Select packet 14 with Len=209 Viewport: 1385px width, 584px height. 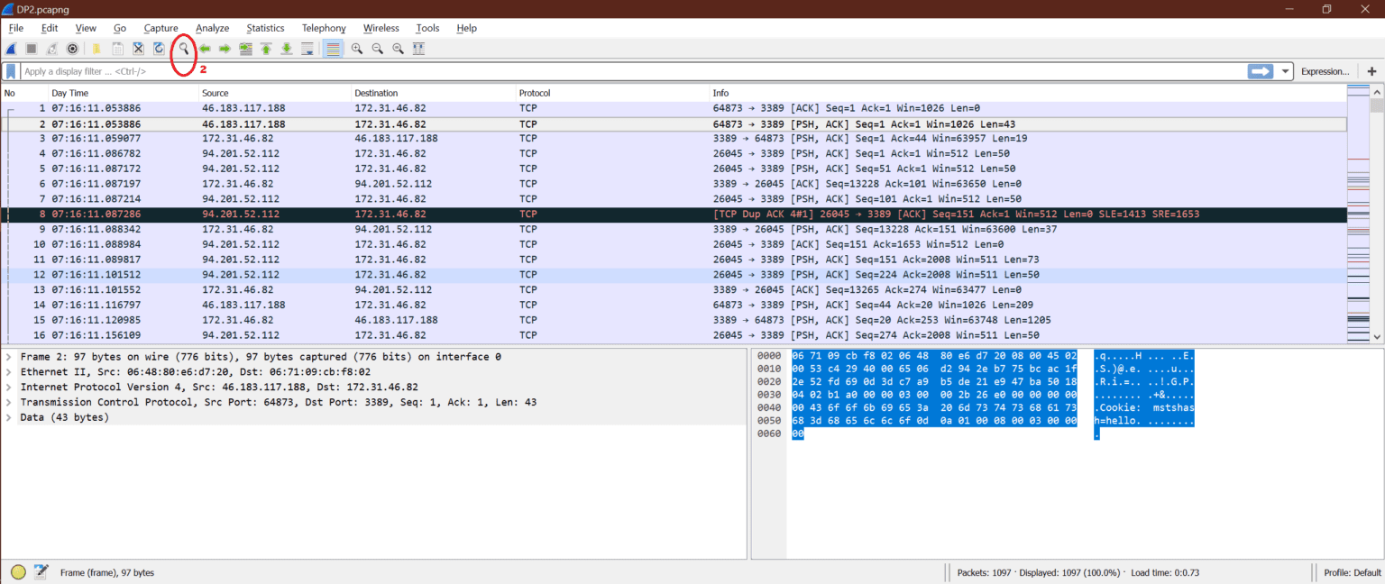674,306
